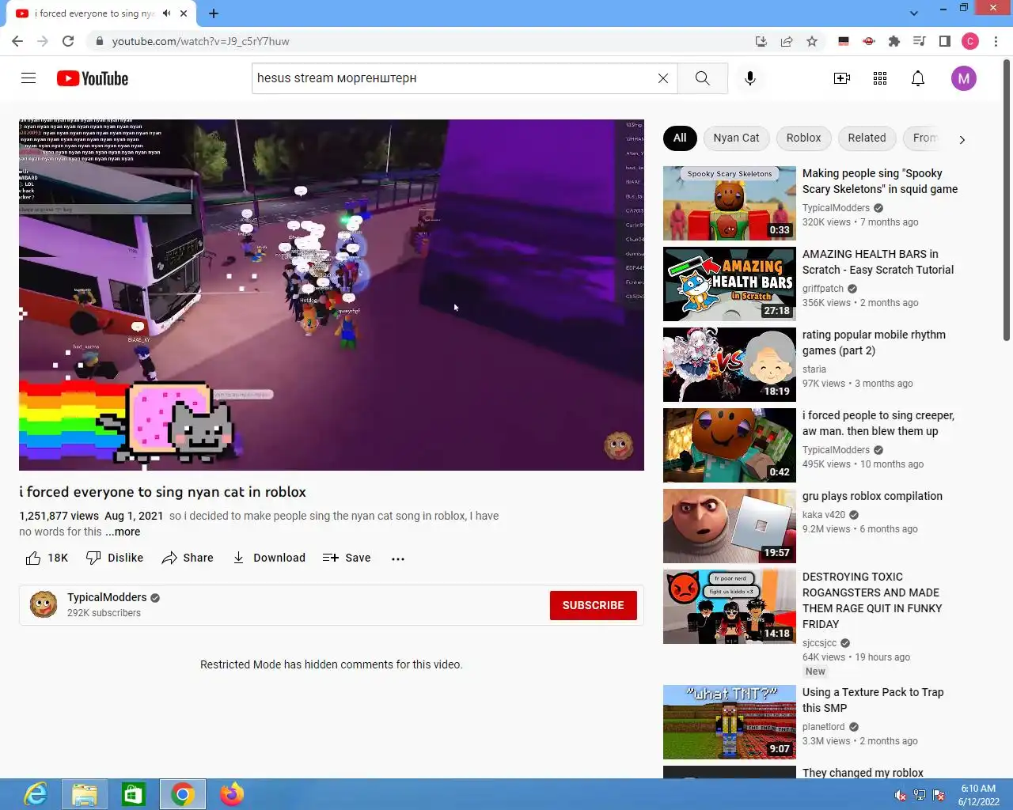Viewport: 1013px width, 810px height.
Task: Open griffpatch channel link
Action: point(823,289)
